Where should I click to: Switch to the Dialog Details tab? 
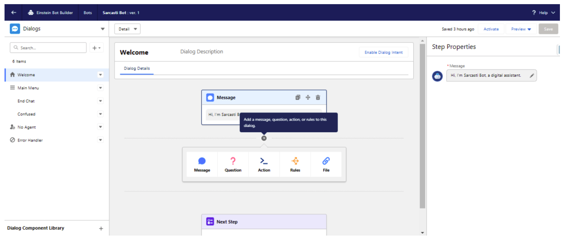click(137, 69)
